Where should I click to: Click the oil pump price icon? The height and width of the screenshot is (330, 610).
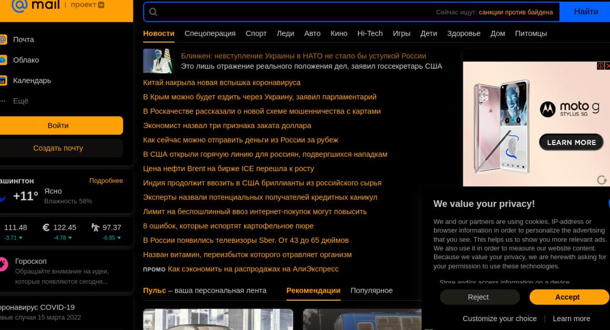[x=95, y=228]
